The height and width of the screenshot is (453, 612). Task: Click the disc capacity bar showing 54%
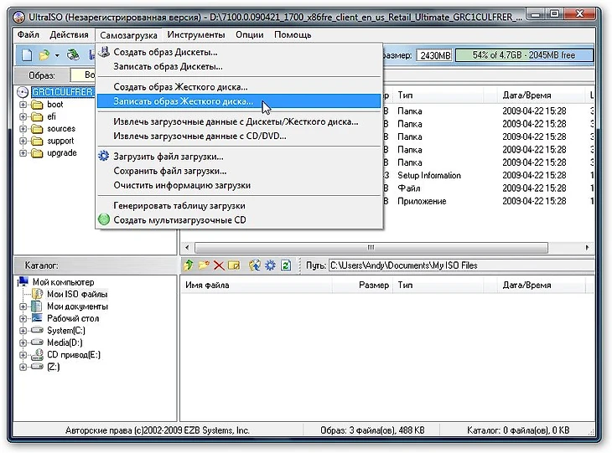[x=524, y=55]
